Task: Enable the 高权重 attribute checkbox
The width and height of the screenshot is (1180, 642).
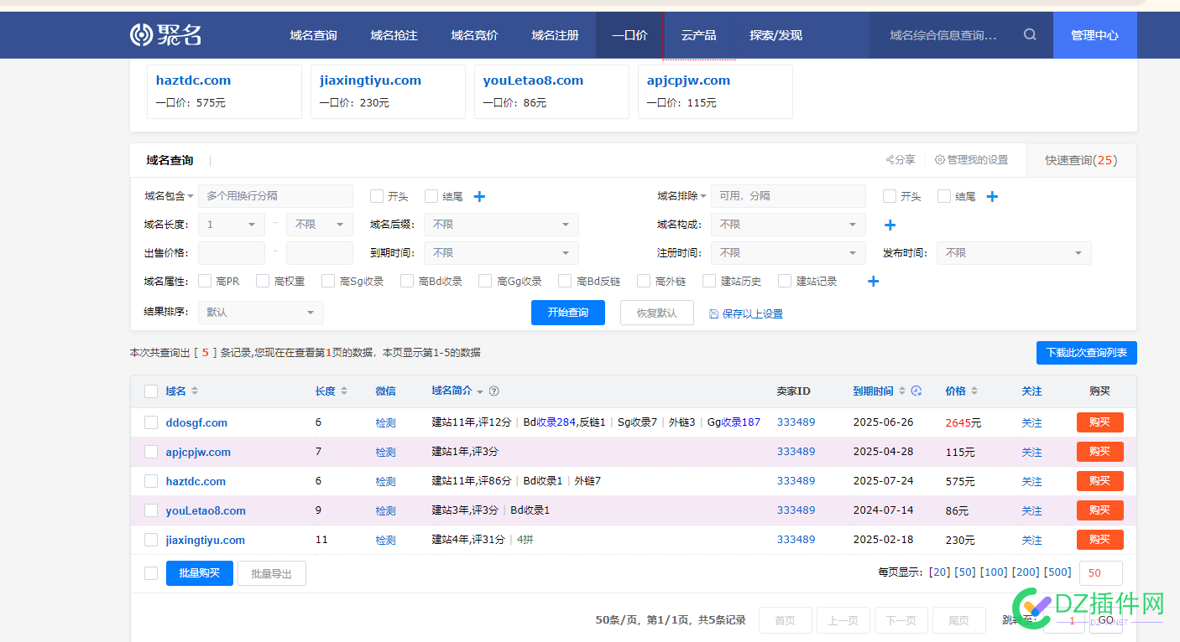Action: click(x=263, y=281)
